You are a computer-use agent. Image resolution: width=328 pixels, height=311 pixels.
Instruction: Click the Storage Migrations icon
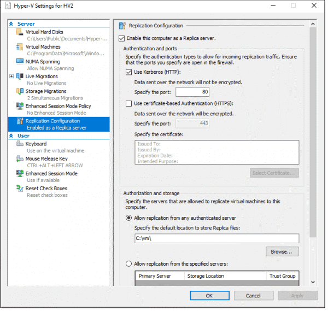point(20,91)
